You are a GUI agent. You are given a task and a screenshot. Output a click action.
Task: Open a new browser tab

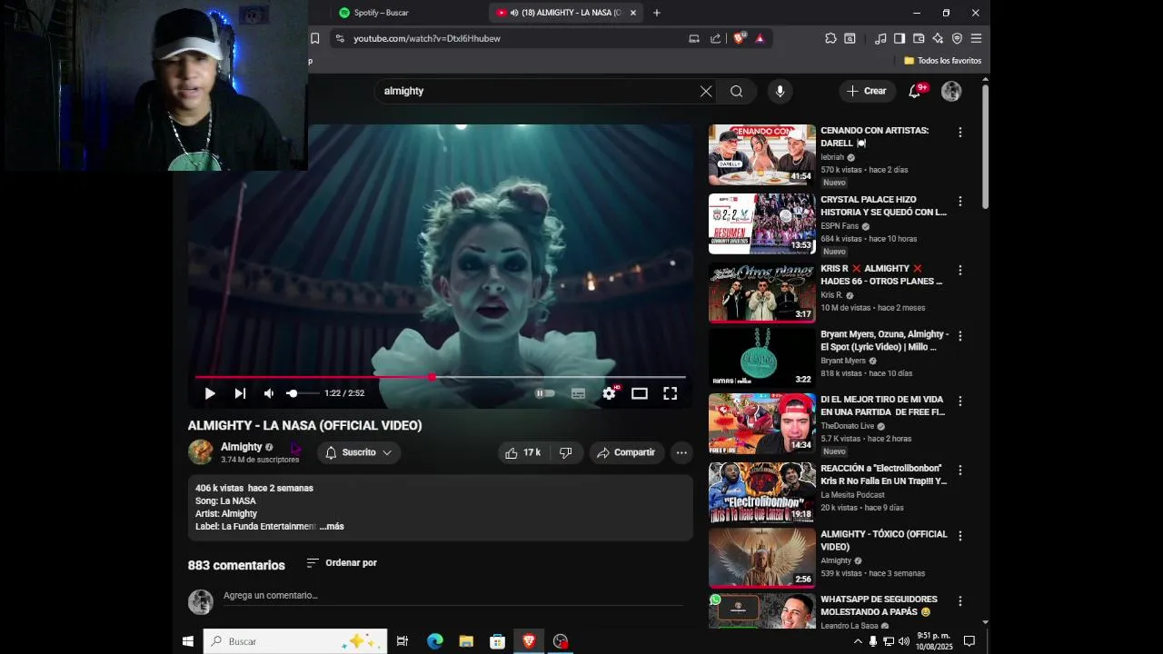657,13
